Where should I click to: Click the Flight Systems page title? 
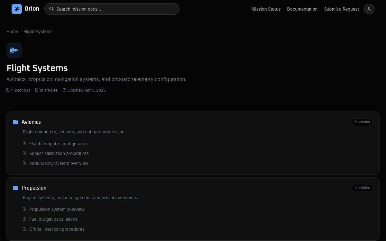(x=37, y=68)
